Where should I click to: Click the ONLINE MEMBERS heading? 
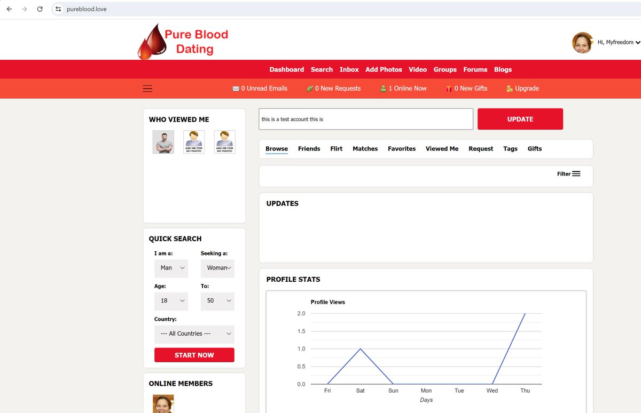pyautogui.click(x=181, y=384)
